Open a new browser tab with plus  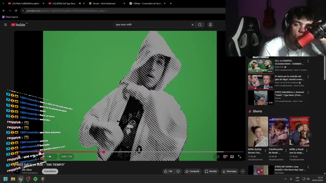point(171,4)
